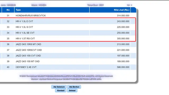Image resolution: width=169 pixels, height=95 pixels.
Task: Select the HR-V 1.5L SE CVT type
Action: coord(25,33)
